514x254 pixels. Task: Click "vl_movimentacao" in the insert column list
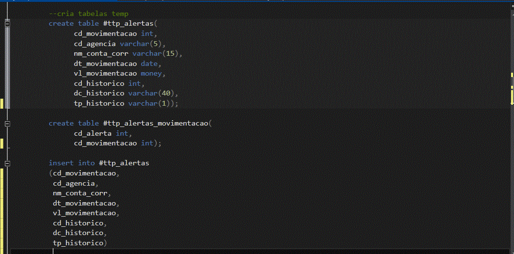(84, 213)
